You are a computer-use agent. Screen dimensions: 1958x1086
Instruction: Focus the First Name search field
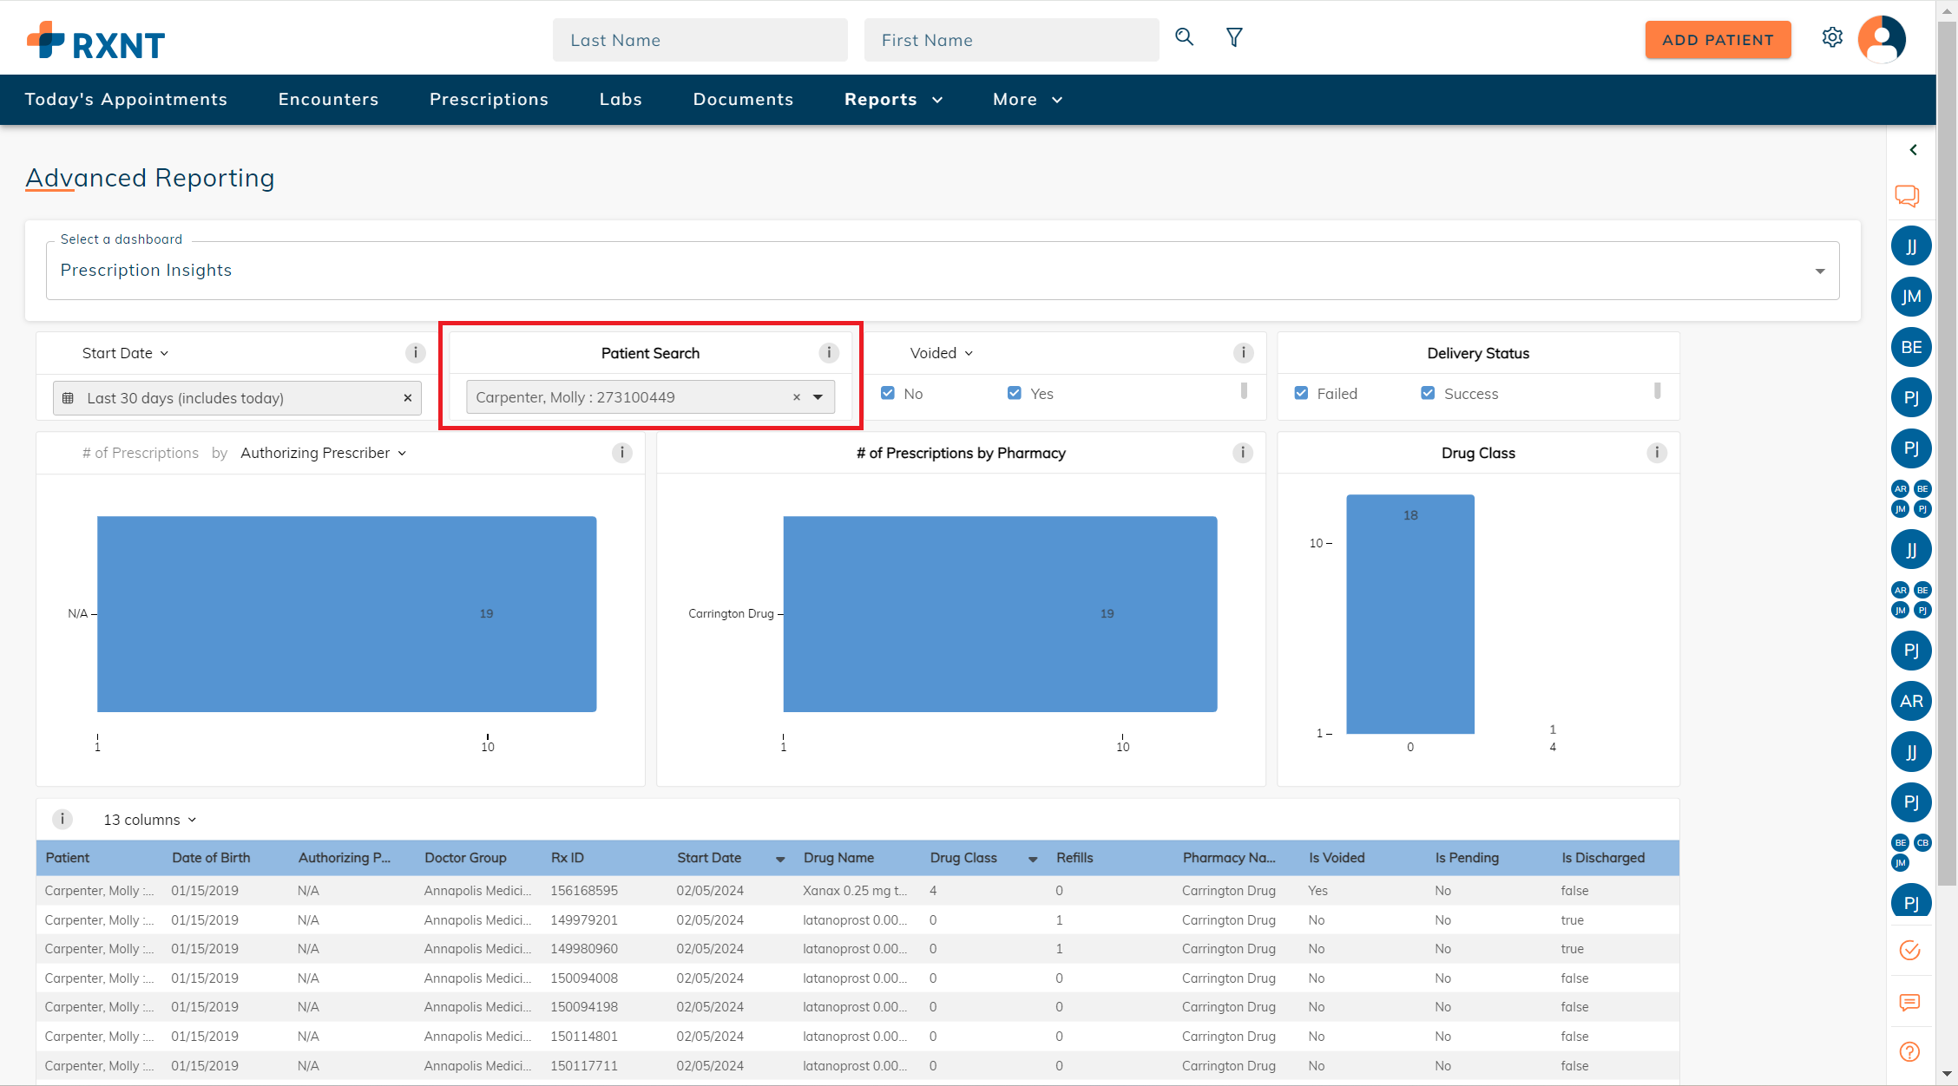click(x=1011, y=40)
